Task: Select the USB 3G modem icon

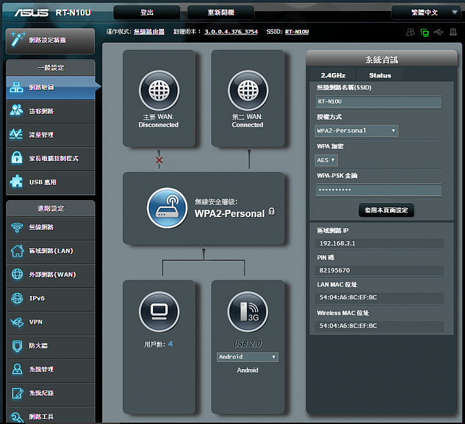Action: pos(247,312)
